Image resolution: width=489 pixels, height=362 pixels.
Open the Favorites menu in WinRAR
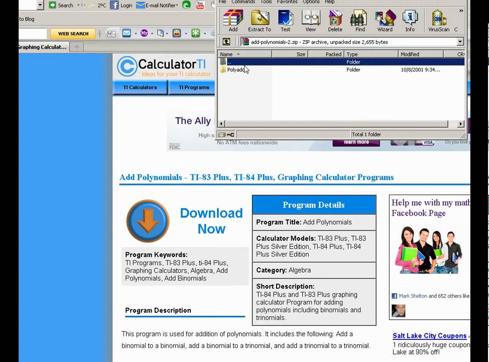(287, 2)
